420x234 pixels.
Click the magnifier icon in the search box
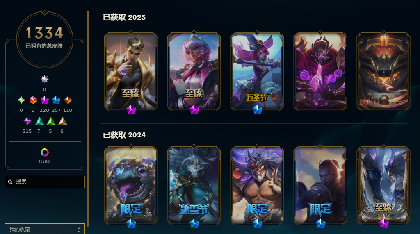[10, 182]
